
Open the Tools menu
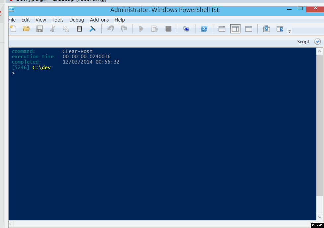pyautogui.click(x=57, y=20)
